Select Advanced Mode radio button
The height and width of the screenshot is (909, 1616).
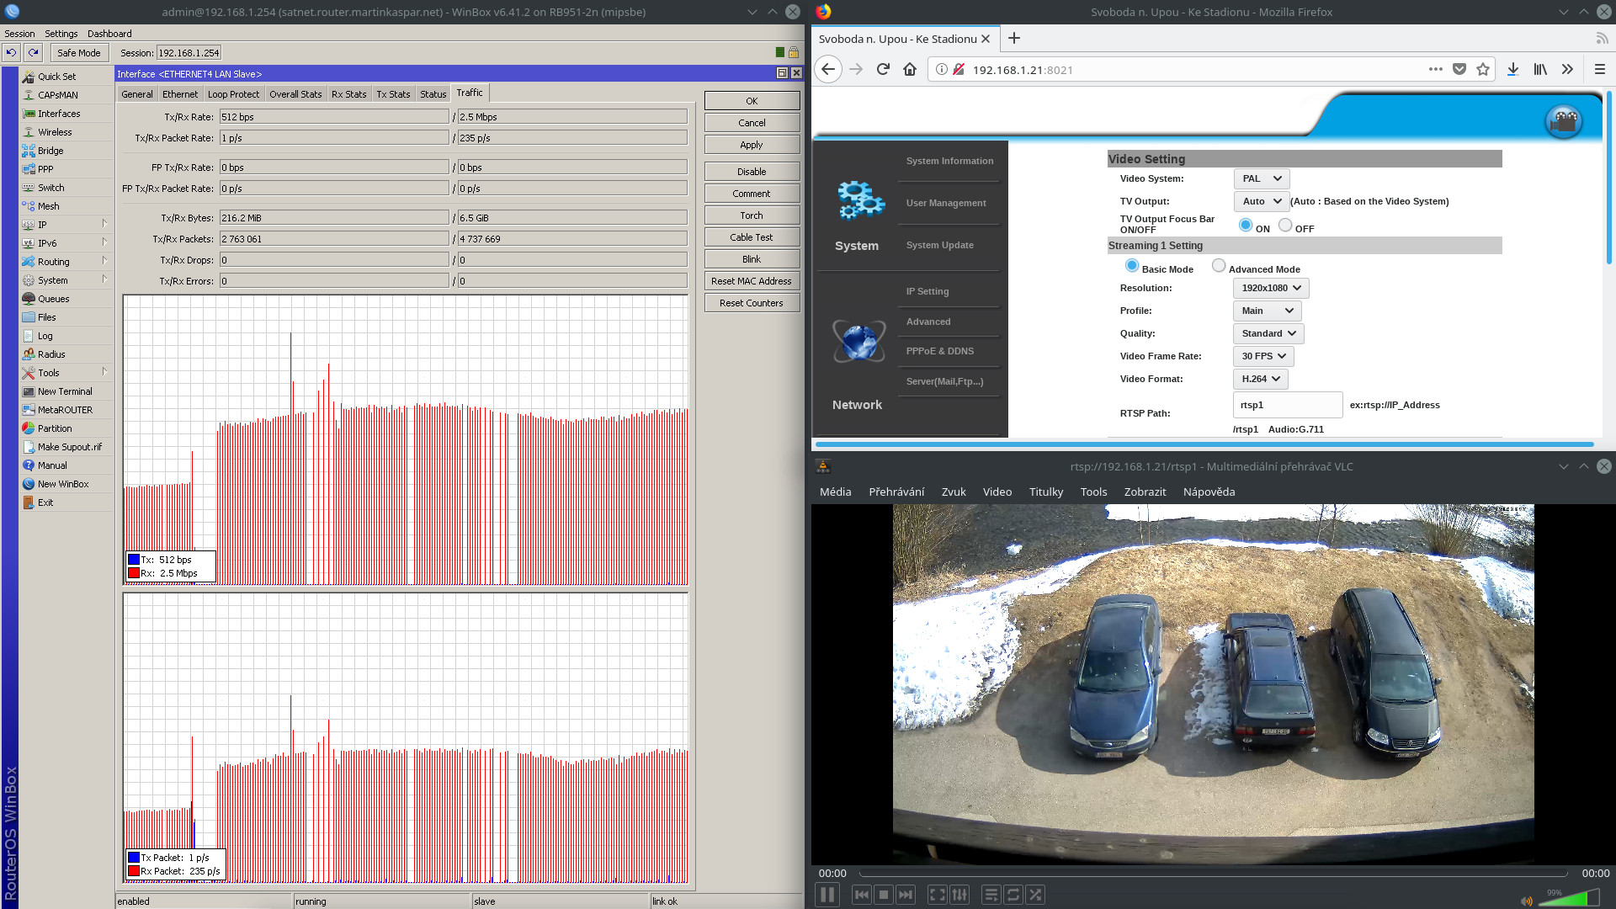(1219, 266)
